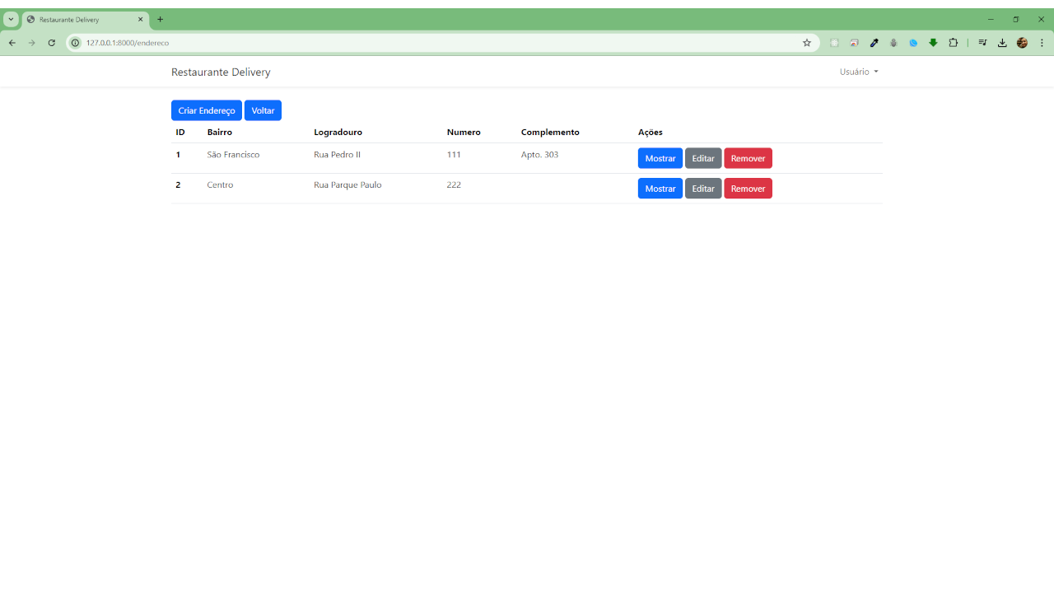Open Chrome's three-dot menu
Image resolution: width=1054 pixels, height=593 pixels.
coord(1042,43)
